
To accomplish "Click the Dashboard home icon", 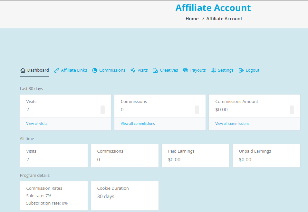I will [23, 70].
